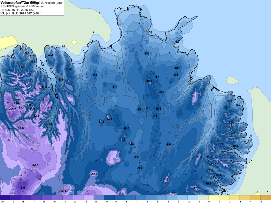Click the -12.4 temperature value
This screenshot has width=271, height=203.
tap(109, 119)
